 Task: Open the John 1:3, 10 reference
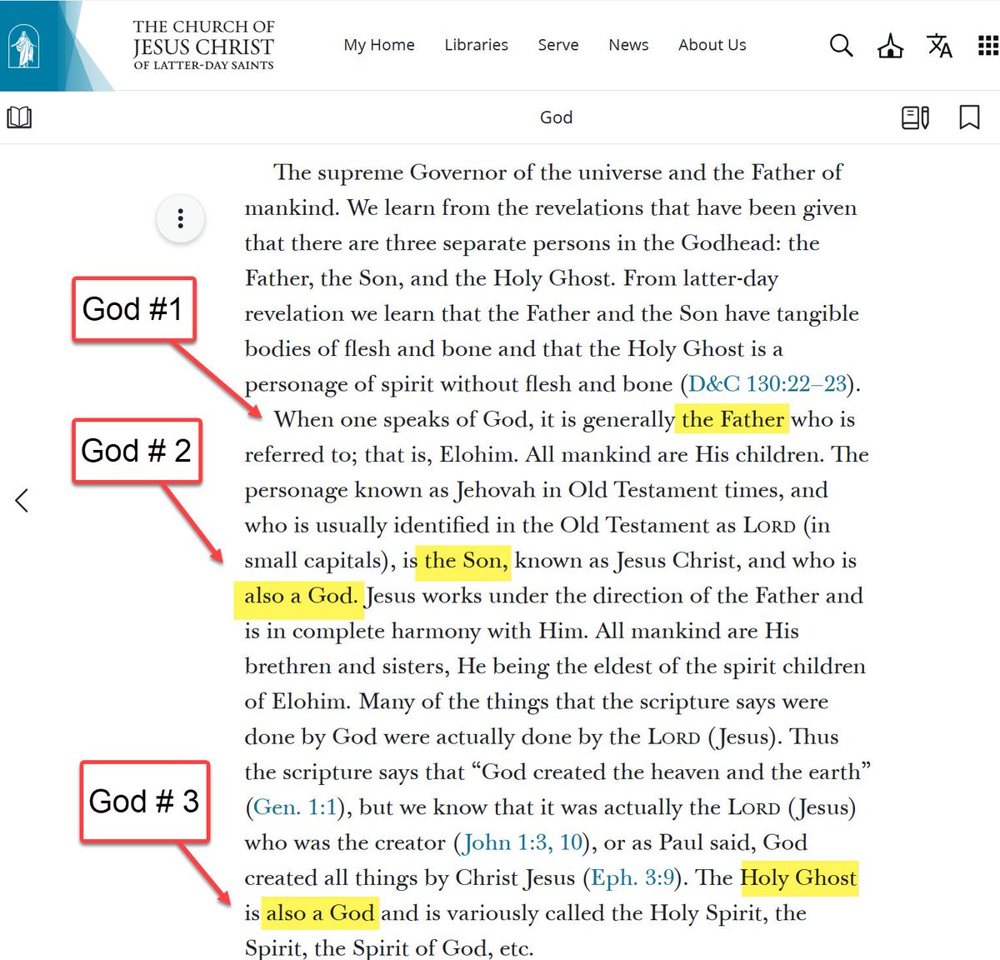(522, 842)
